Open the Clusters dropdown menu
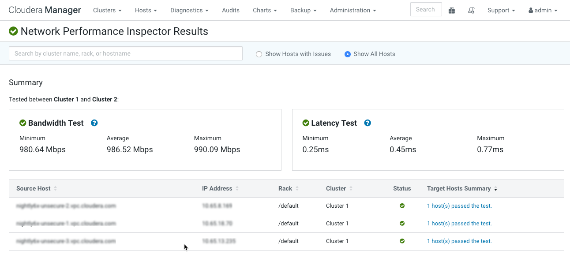570x258 pixels. [x=107, y=10]
